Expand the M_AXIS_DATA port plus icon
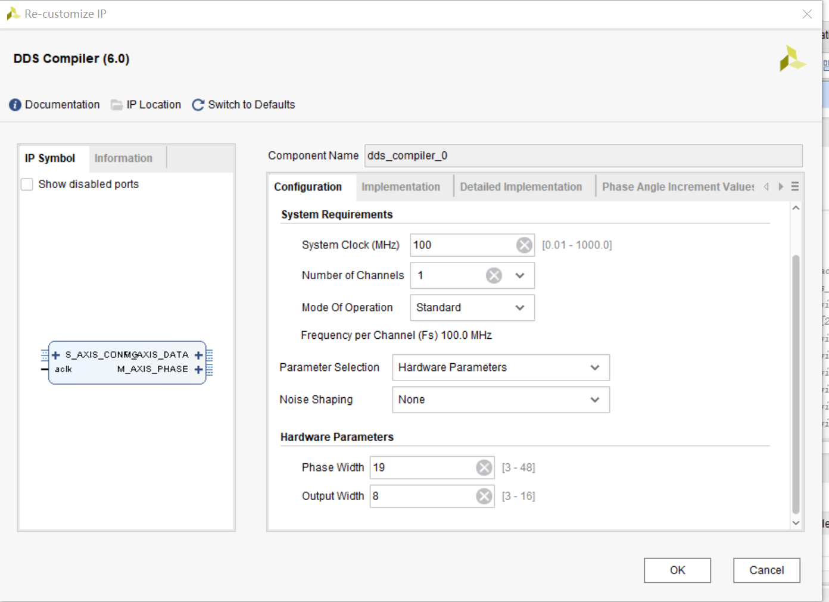 [199, 355]
